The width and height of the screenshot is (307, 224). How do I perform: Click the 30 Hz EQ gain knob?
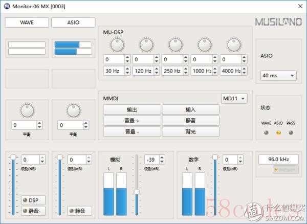(117, 45)
